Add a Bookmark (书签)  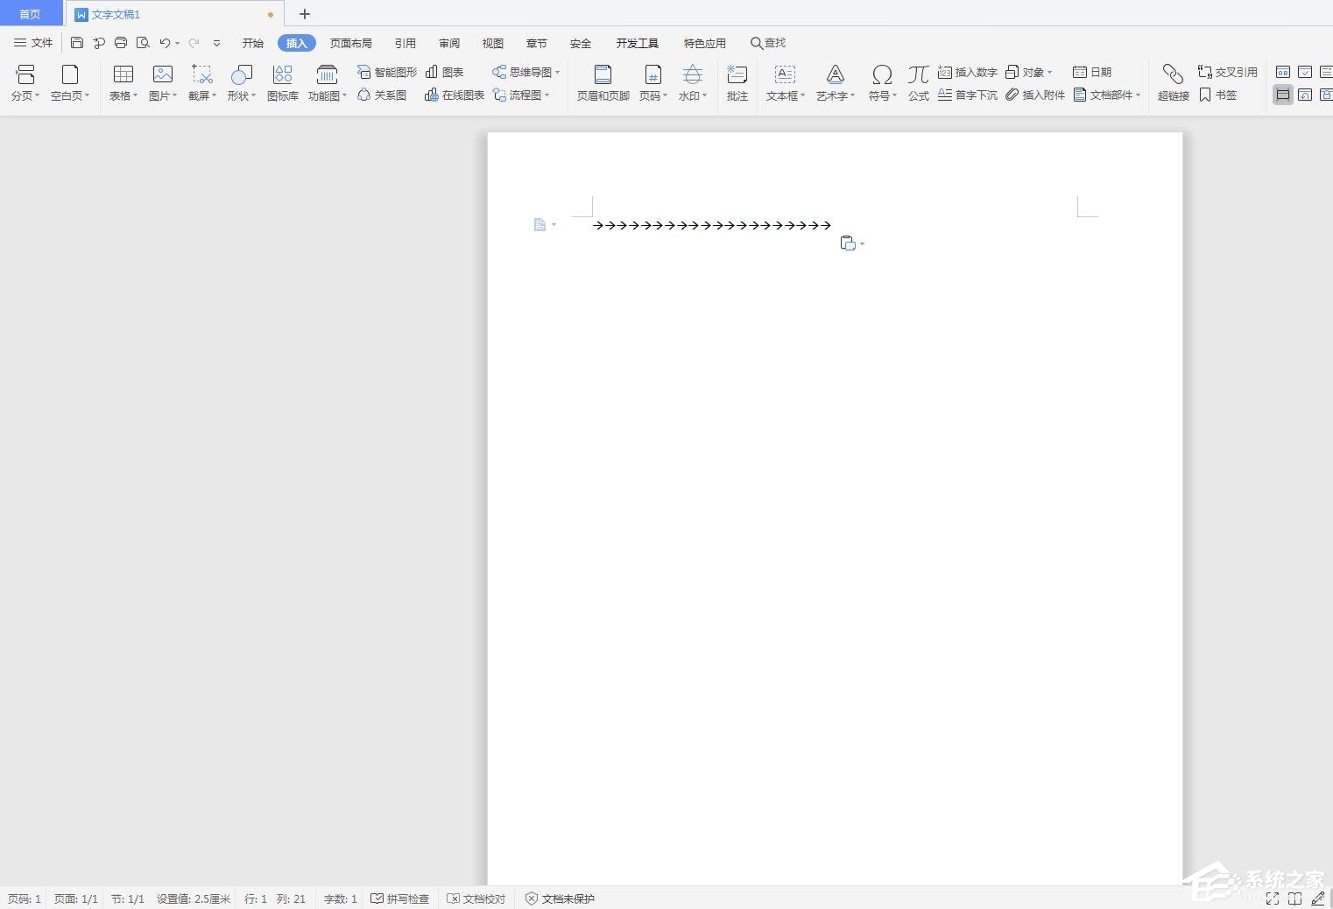pyautogui.click(x=1218, y=95)
